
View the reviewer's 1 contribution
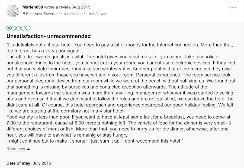click(x=72, y=14)
